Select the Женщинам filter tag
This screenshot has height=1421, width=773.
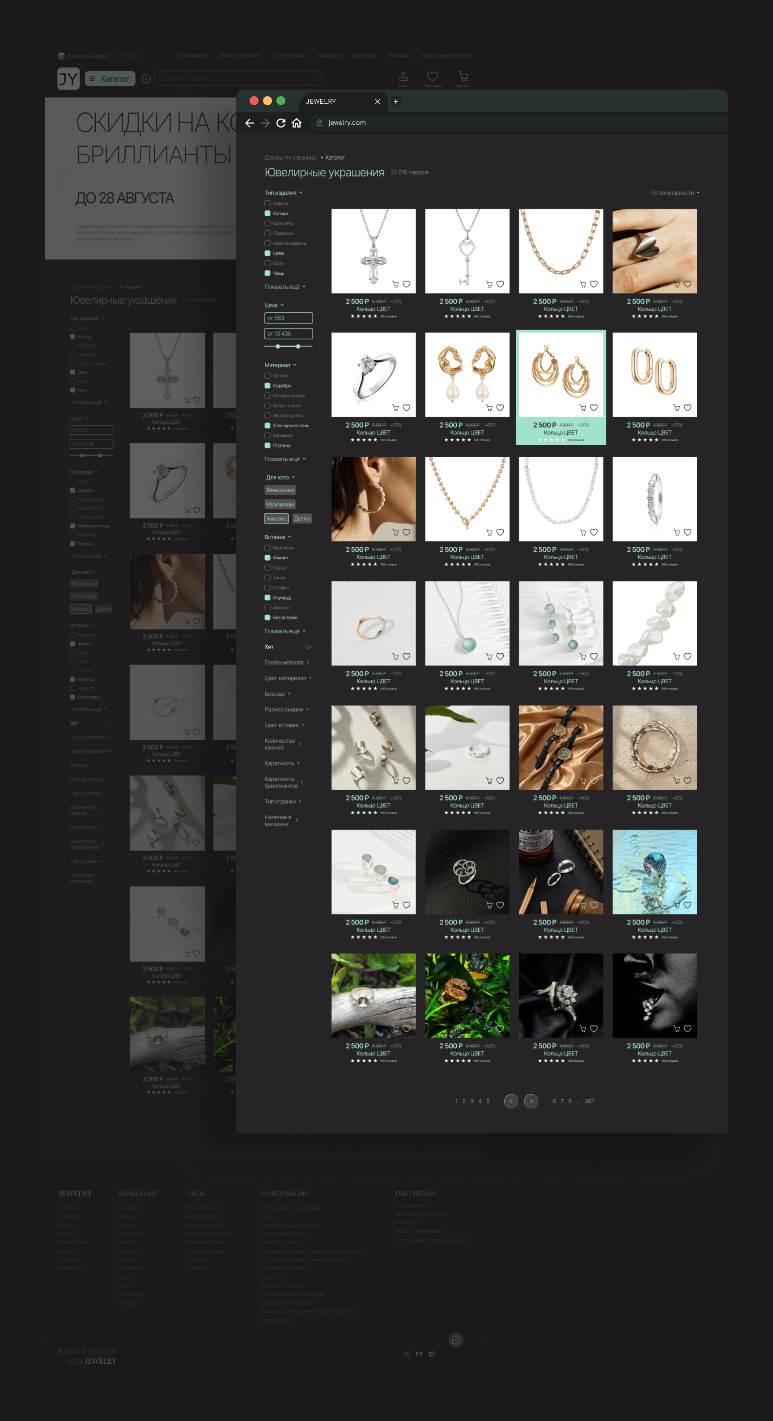pos(280,490)
